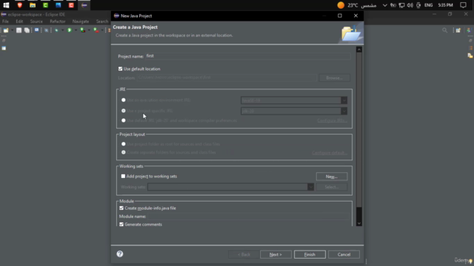Click the Finish button
Image resolution: width=474 pixels, height=266 pixels.
(x=310, y=254)
